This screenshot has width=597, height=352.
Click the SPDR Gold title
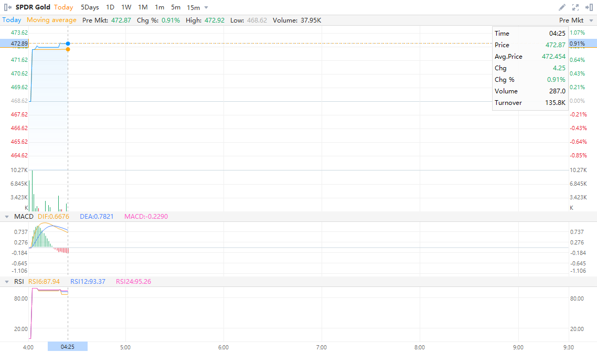(x=33, y=7)
